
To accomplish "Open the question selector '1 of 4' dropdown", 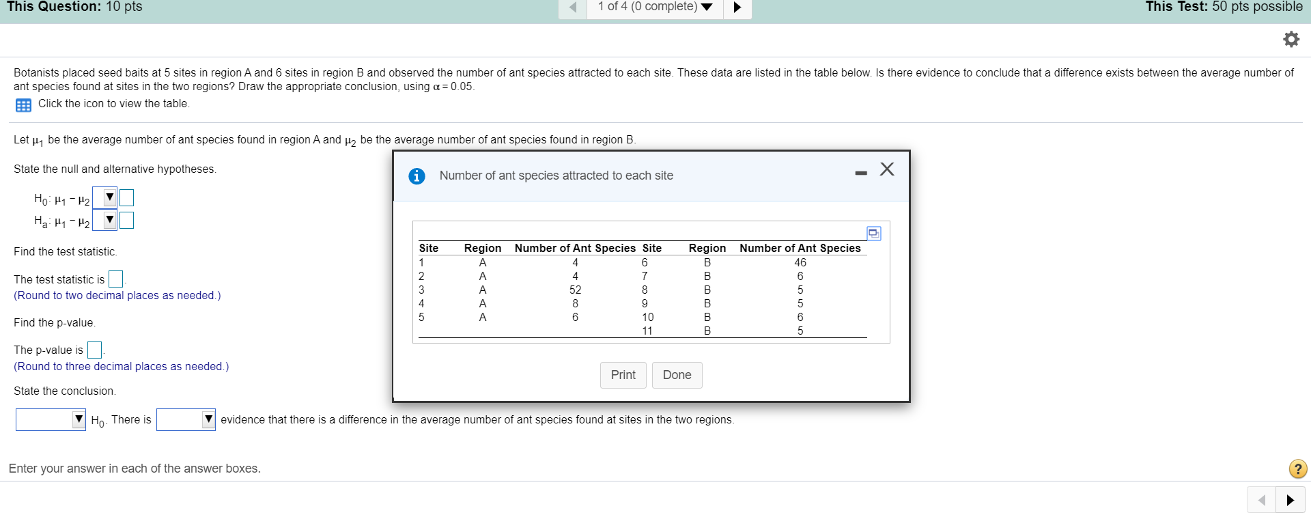I will click(x=655, y=7).
